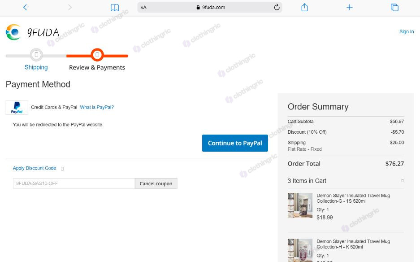Tap the AA reader text-size control
The width and height of the screenshot is (420, 262).
[x=143, y=8]
